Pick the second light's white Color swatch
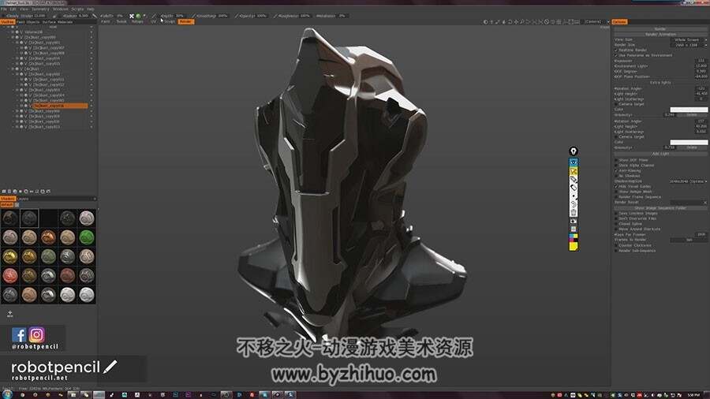Image resolution: width=710 pixels, height=399 pixels. [x=689, y=142]
